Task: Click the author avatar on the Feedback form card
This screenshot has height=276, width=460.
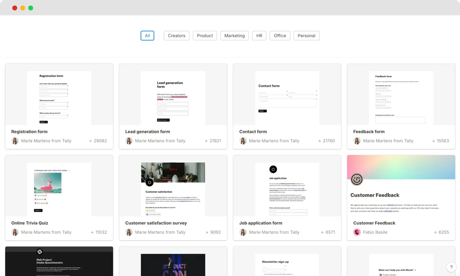Action: [357, 141]
